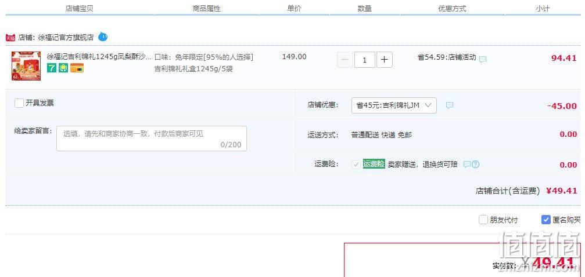Click the 数量 column header
Viewport: 585px width, 277px height.
point(364,9)
